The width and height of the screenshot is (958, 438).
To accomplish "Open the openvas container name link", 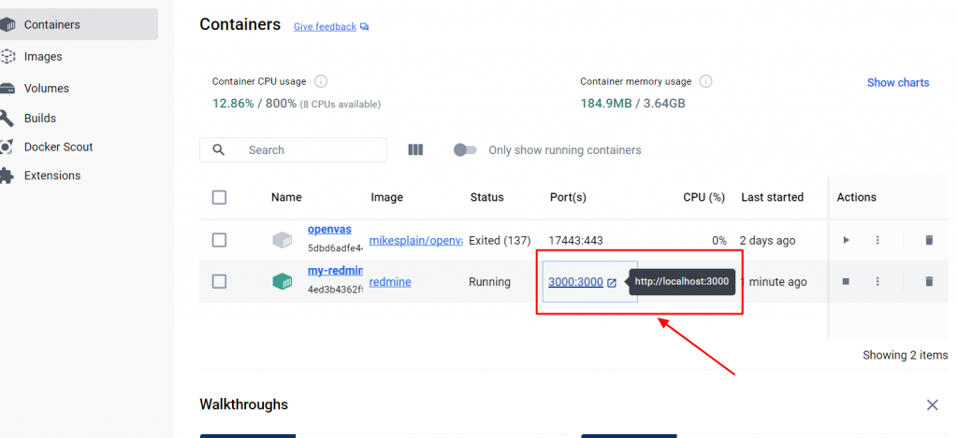I will 330,230.
